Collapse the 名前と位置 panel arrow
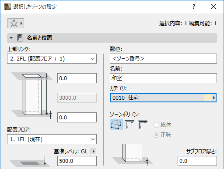 [11, 38]
